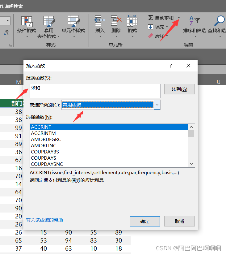Click the cell Format (格式) icon

pos(132,21)
